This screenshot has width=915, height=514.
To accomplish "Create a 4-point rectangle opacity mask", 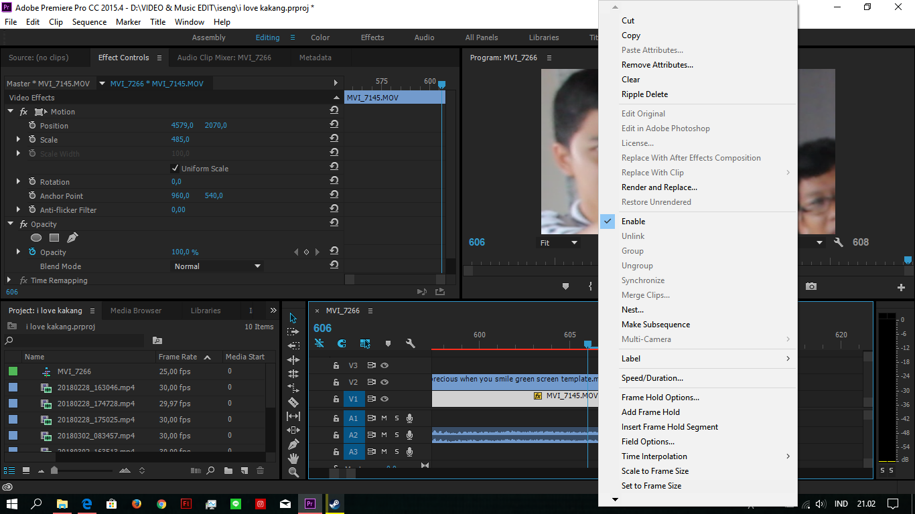I will (54, 238).
